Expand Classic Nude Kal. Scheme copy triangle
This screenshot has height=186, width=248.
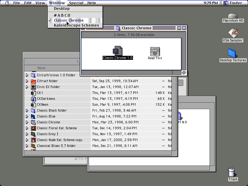pyautogui.click(x=27, y=140)
